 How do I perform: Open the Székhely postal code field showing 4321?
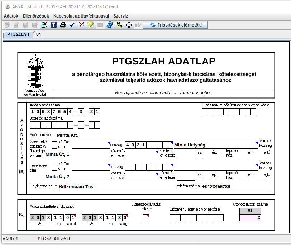coord(149,145)
